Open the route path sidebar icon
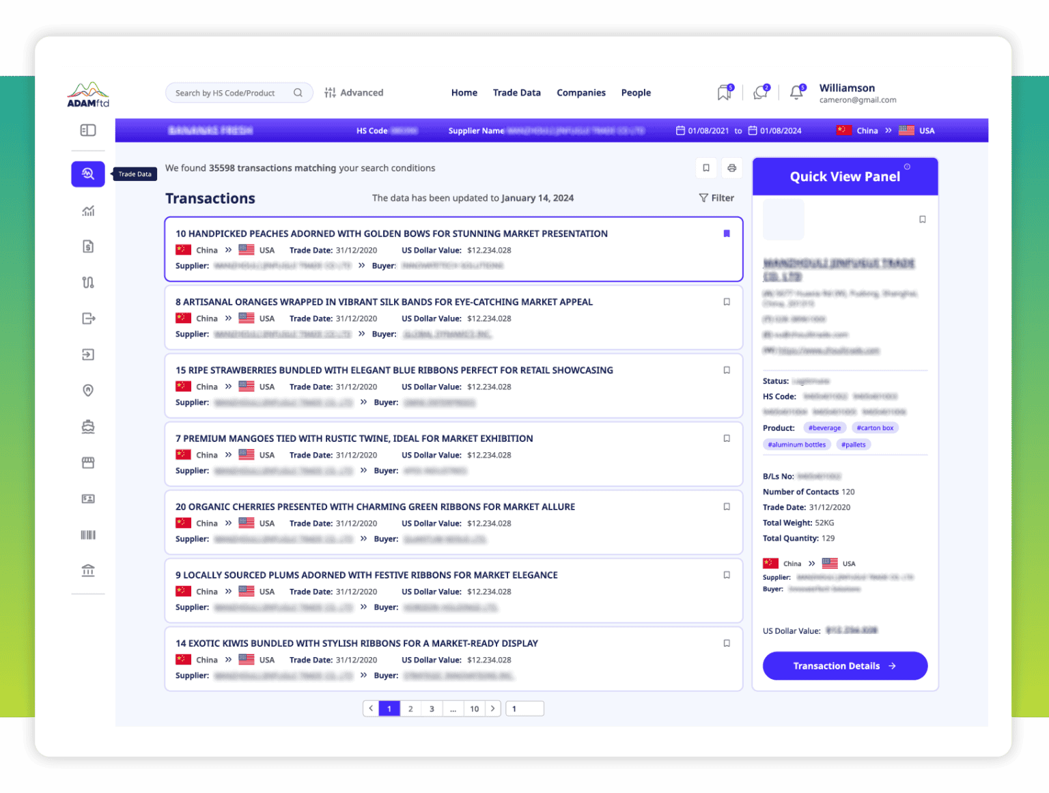 tap(88, 282)
